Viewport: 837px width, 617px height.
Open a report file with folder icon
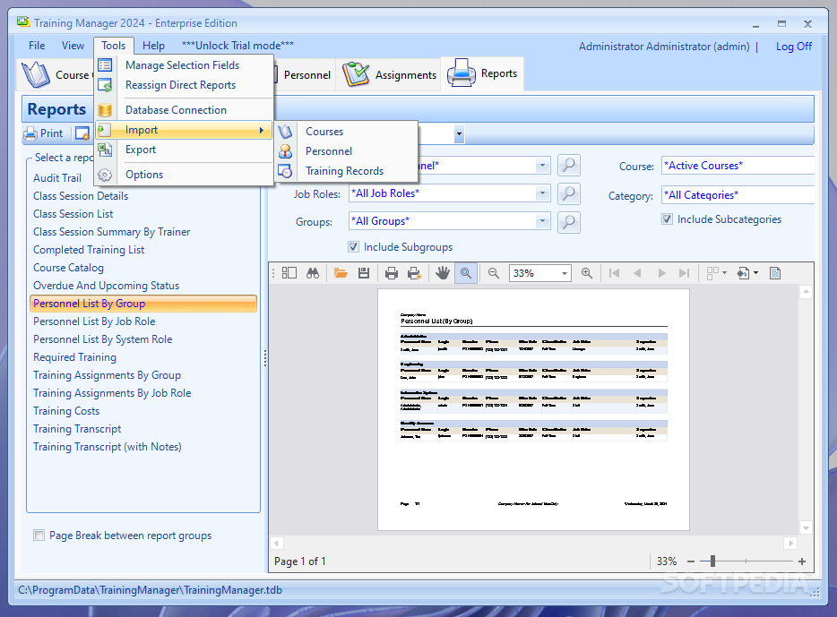341,273
